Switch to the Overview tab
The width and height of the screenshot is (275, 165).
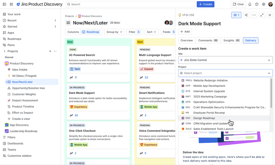point(187,40)
